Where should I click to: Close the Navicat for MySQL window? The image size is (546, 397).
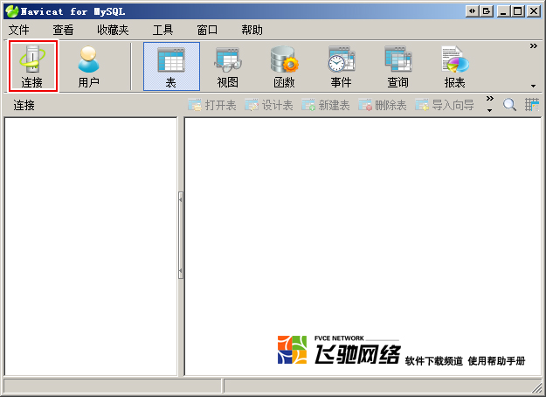pos(534,11)
